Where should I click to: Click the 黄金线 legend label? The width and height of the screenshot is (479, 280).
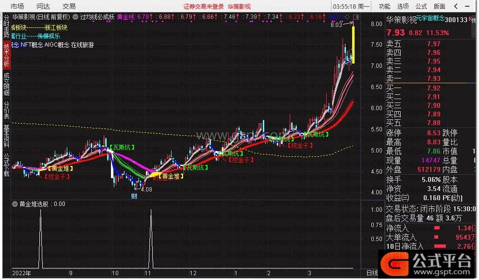click(x=125, y=17)
